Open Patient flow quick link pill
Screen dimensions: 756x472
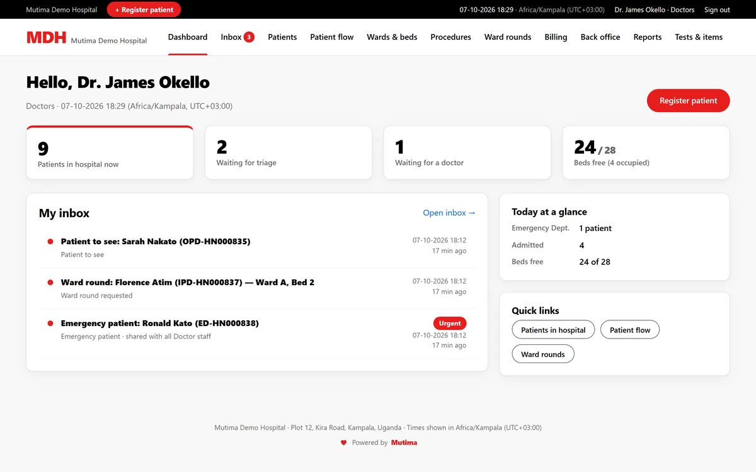pyautogui.click(x=630, y=330)
